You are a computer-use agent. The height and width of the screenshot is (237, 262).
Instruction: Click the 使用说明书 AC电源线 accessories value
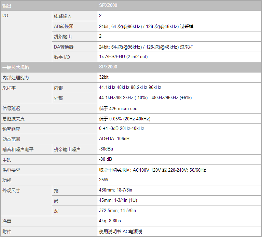[x=121, y=232]
